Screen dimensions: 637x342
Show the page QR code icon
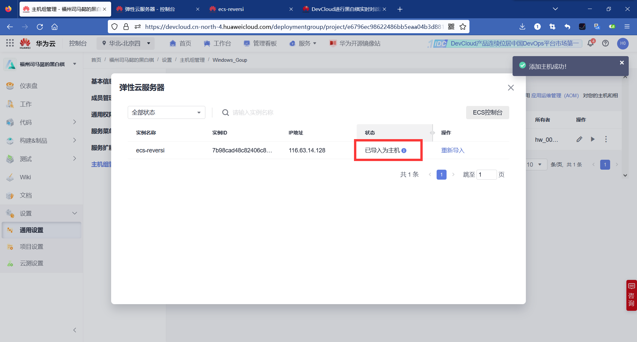tap(451, 27)
